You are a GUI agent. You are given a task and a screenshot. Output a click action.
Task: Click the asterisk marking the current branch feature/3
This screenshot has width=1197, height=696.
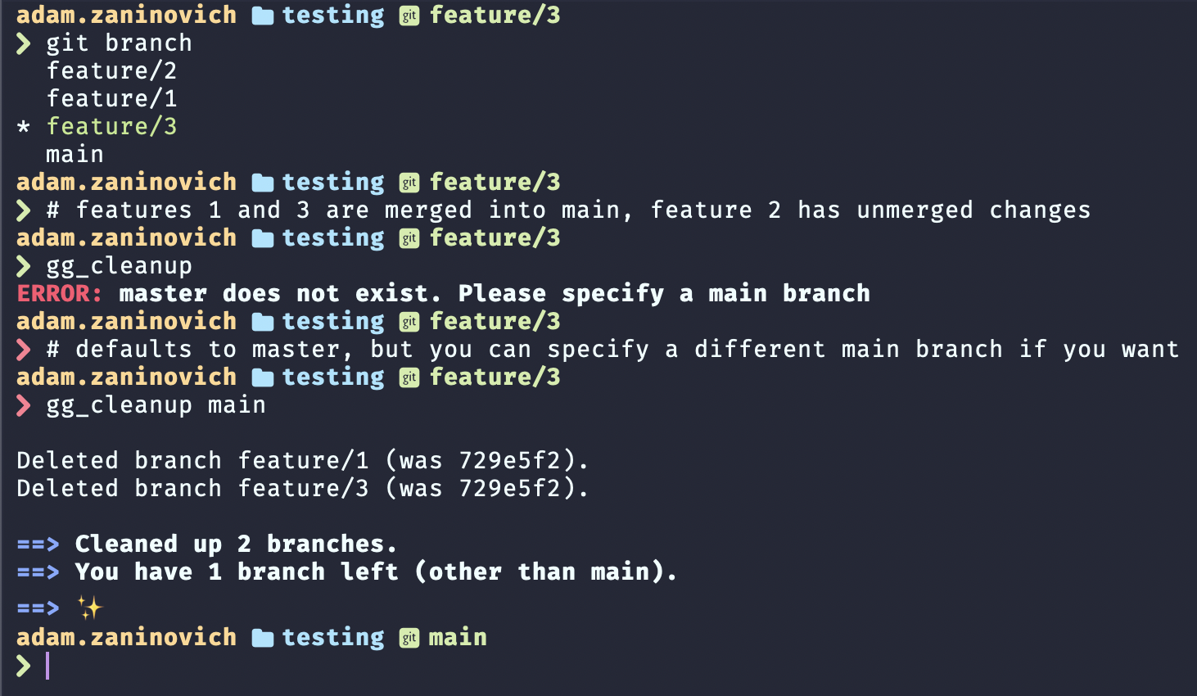coord(24,127)
